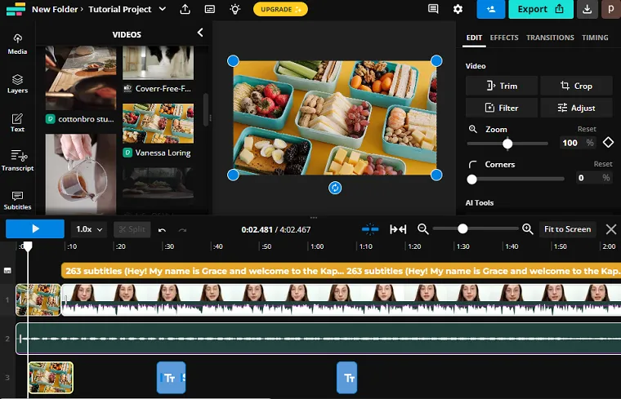Switch to the Transitions tab
The image size is (621, 399).
click(550, 38)
